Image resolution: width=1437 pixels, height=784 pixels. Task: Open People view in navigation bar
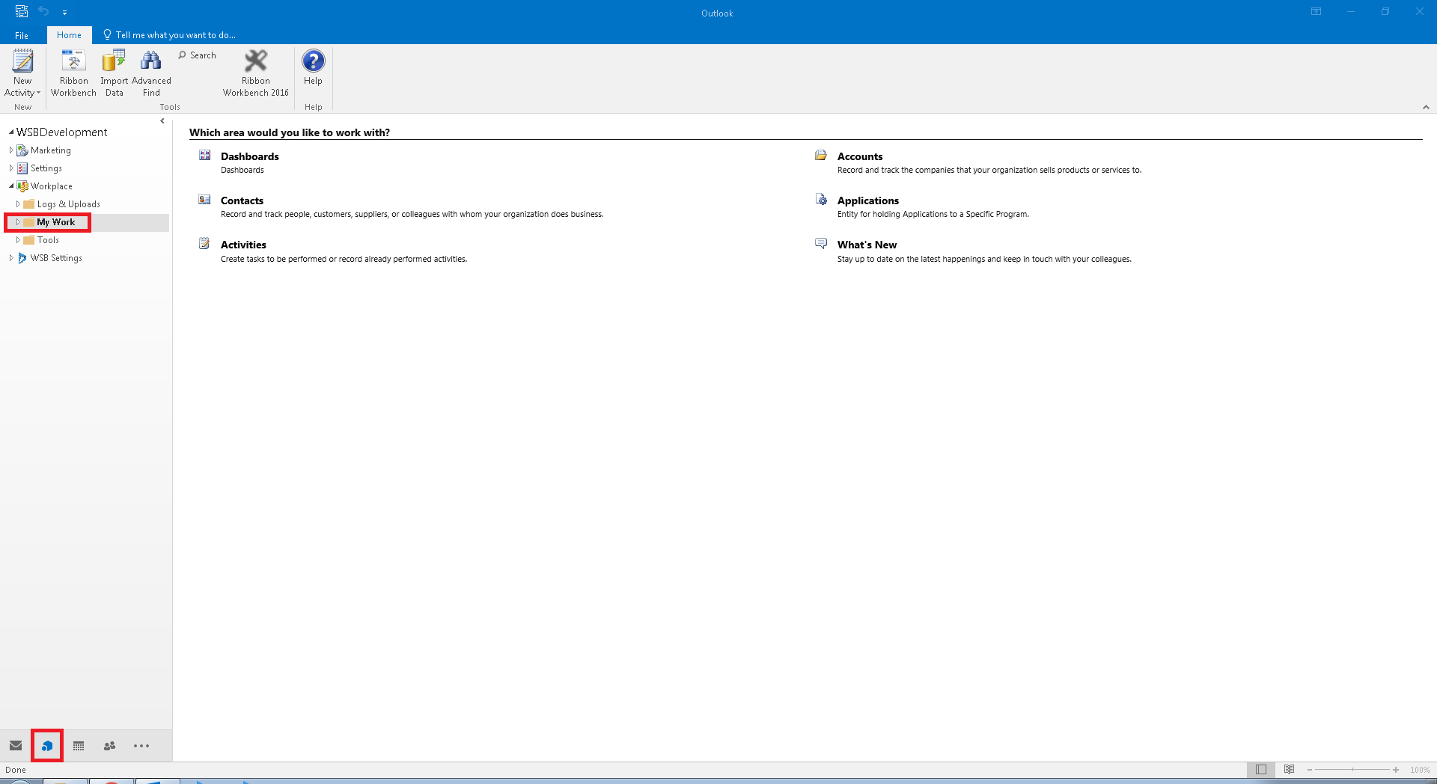click(110, 746)
